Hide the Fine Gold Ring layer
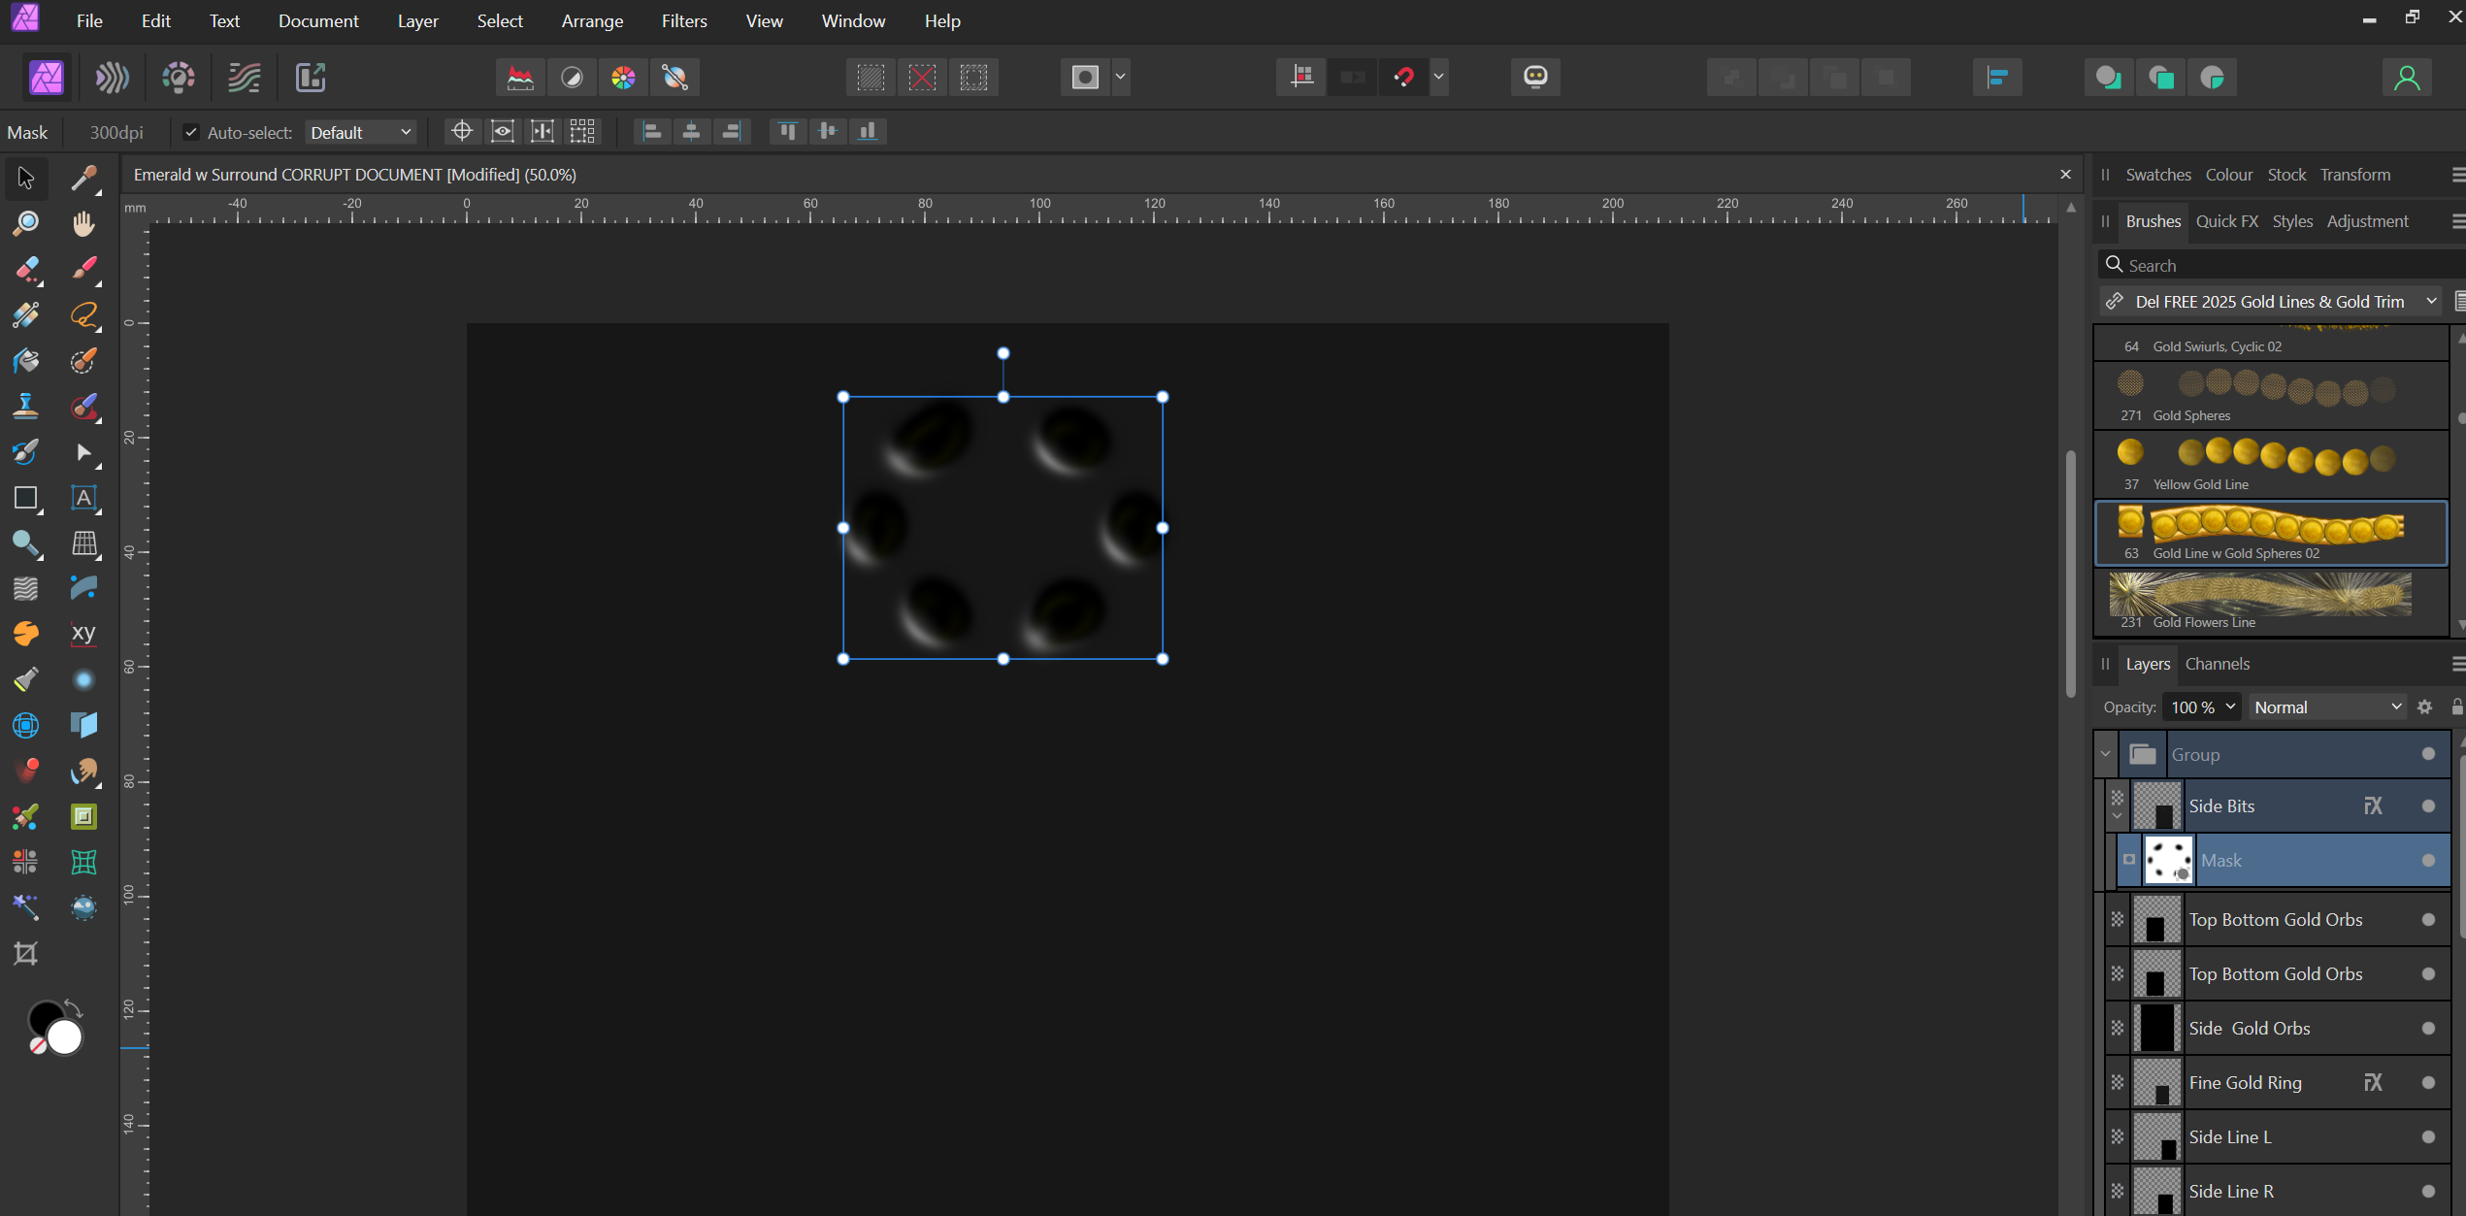The image size is (2466, 1216). tap(2428, 1083)
